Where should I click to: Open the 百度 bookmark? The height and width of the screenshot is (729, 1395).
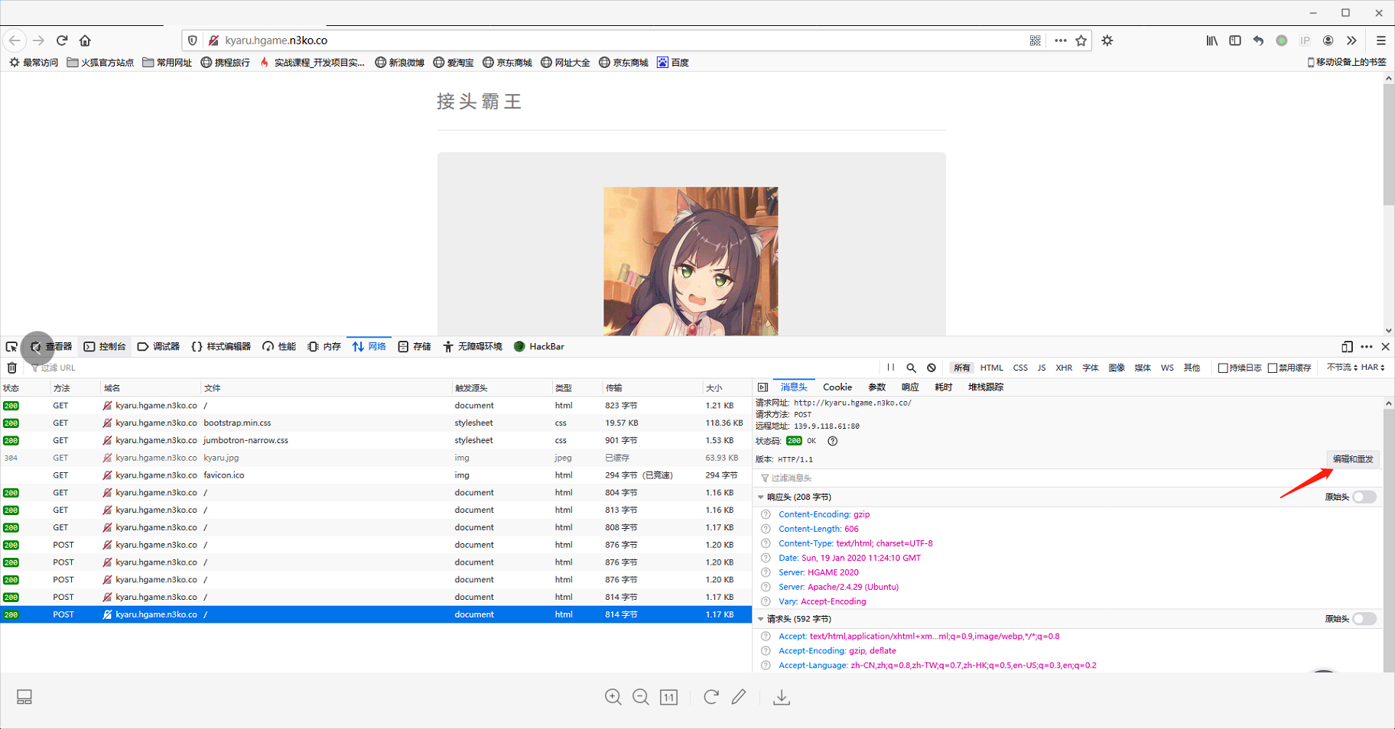click(673, 63)
